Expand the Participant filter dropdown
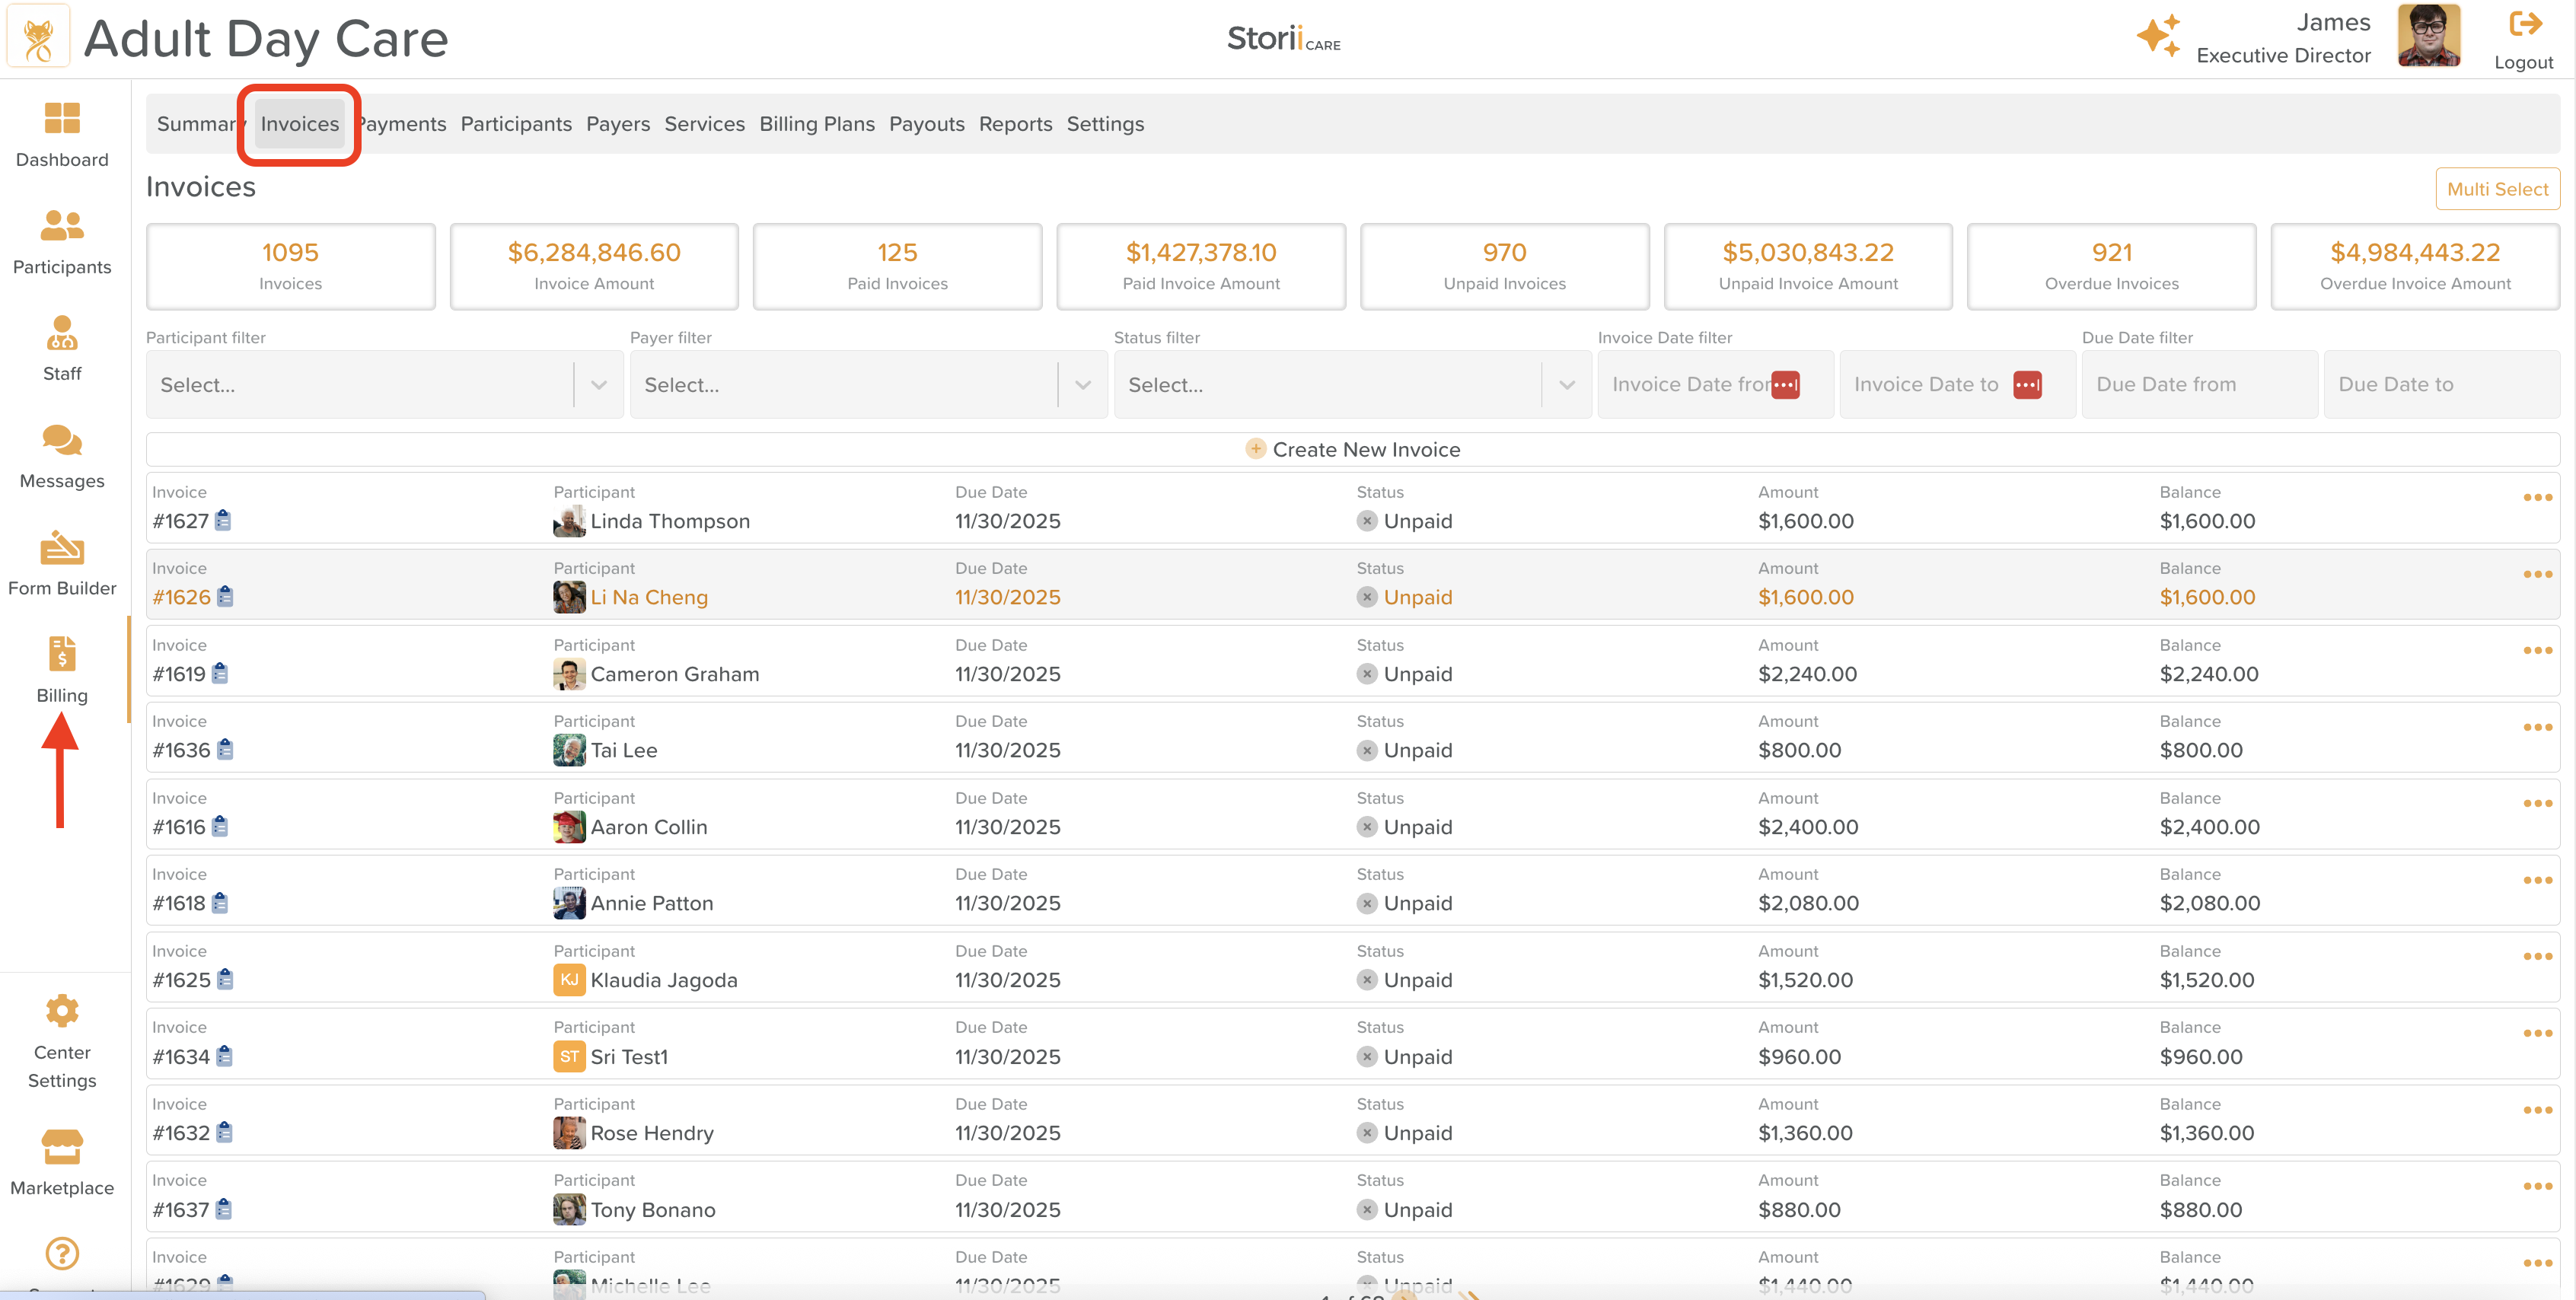 click(598, 385)
